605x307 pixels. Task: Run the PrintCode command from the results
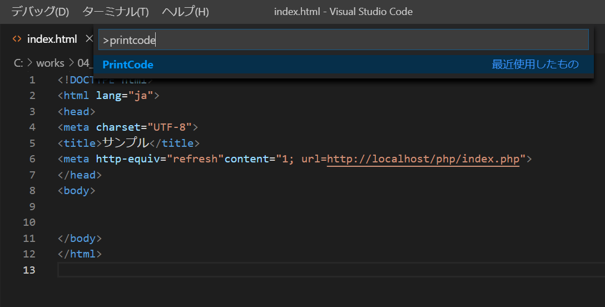pyautogui.click(x=128, y=65)
